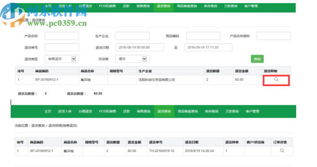Open 主页 tab on the 退货明细 page

[x=48, y=111]
